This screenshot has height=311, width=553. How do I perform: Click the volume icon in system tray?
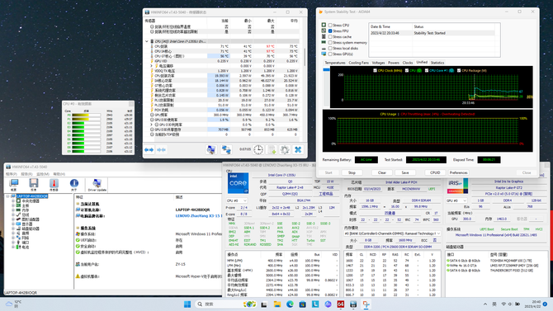[510, 304]
